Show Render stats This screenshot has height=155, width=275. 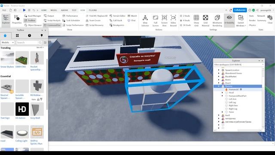(x=252, y=20)
